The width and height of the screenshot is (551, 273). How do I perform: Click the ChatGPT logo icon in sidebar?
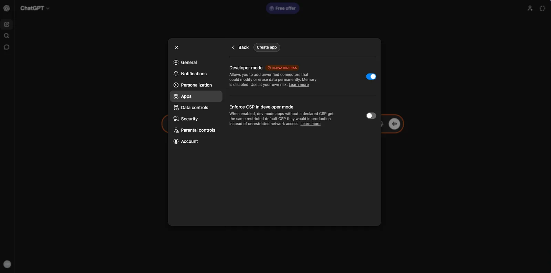coord(7,8)
